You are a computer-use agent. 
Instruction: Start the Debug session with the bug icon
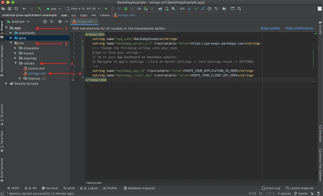tap(126, 9)
